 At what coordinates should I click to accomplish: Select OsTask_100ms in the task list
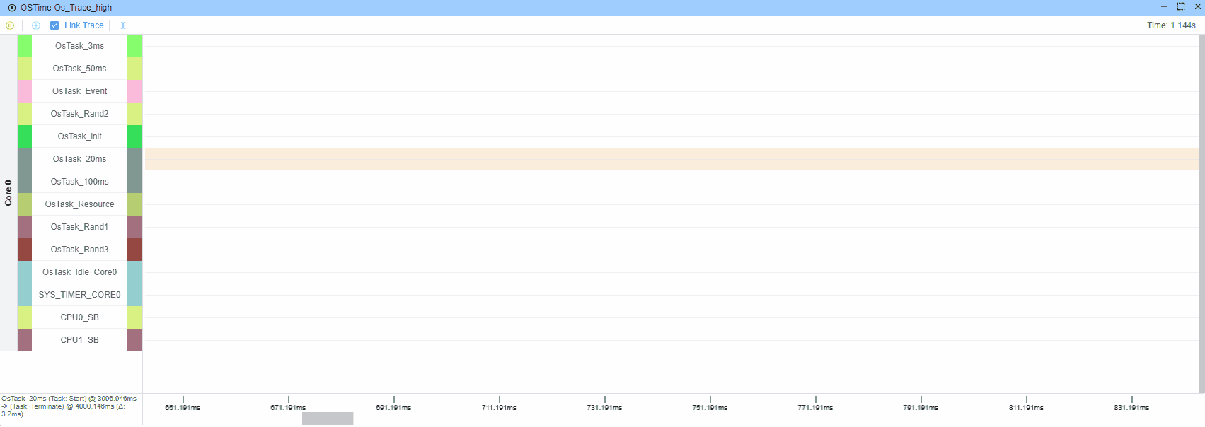[79, 182]
